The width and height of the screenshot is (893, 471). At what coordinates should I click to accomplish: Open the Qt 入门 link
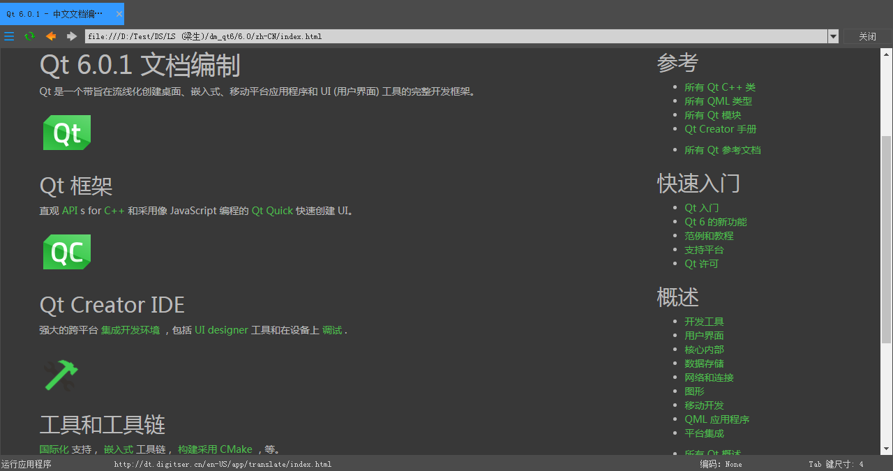coord(702,208)
